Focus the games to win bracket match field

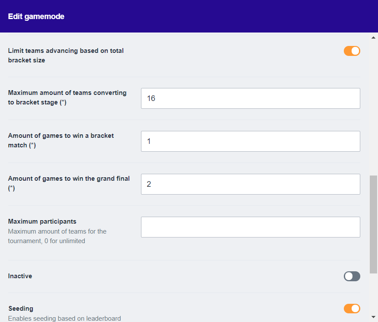pos(250,141)
